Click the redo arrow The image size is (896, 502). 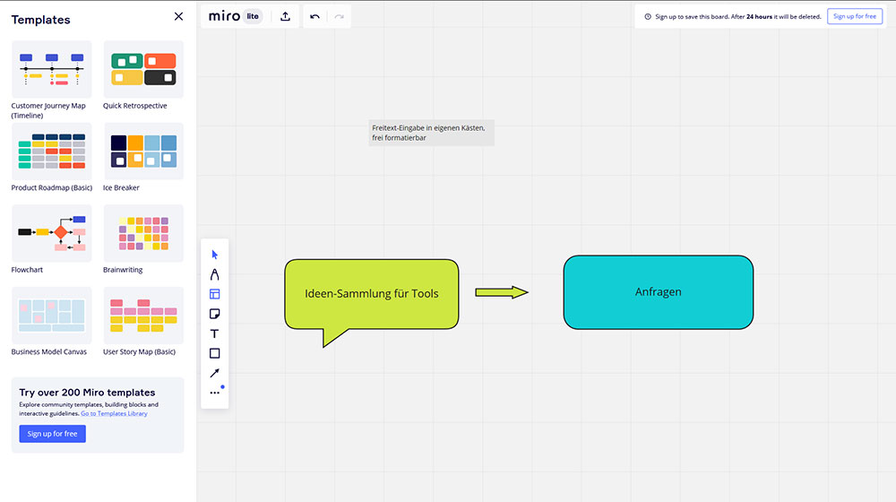pyautogui.click(x=339, y=16)
